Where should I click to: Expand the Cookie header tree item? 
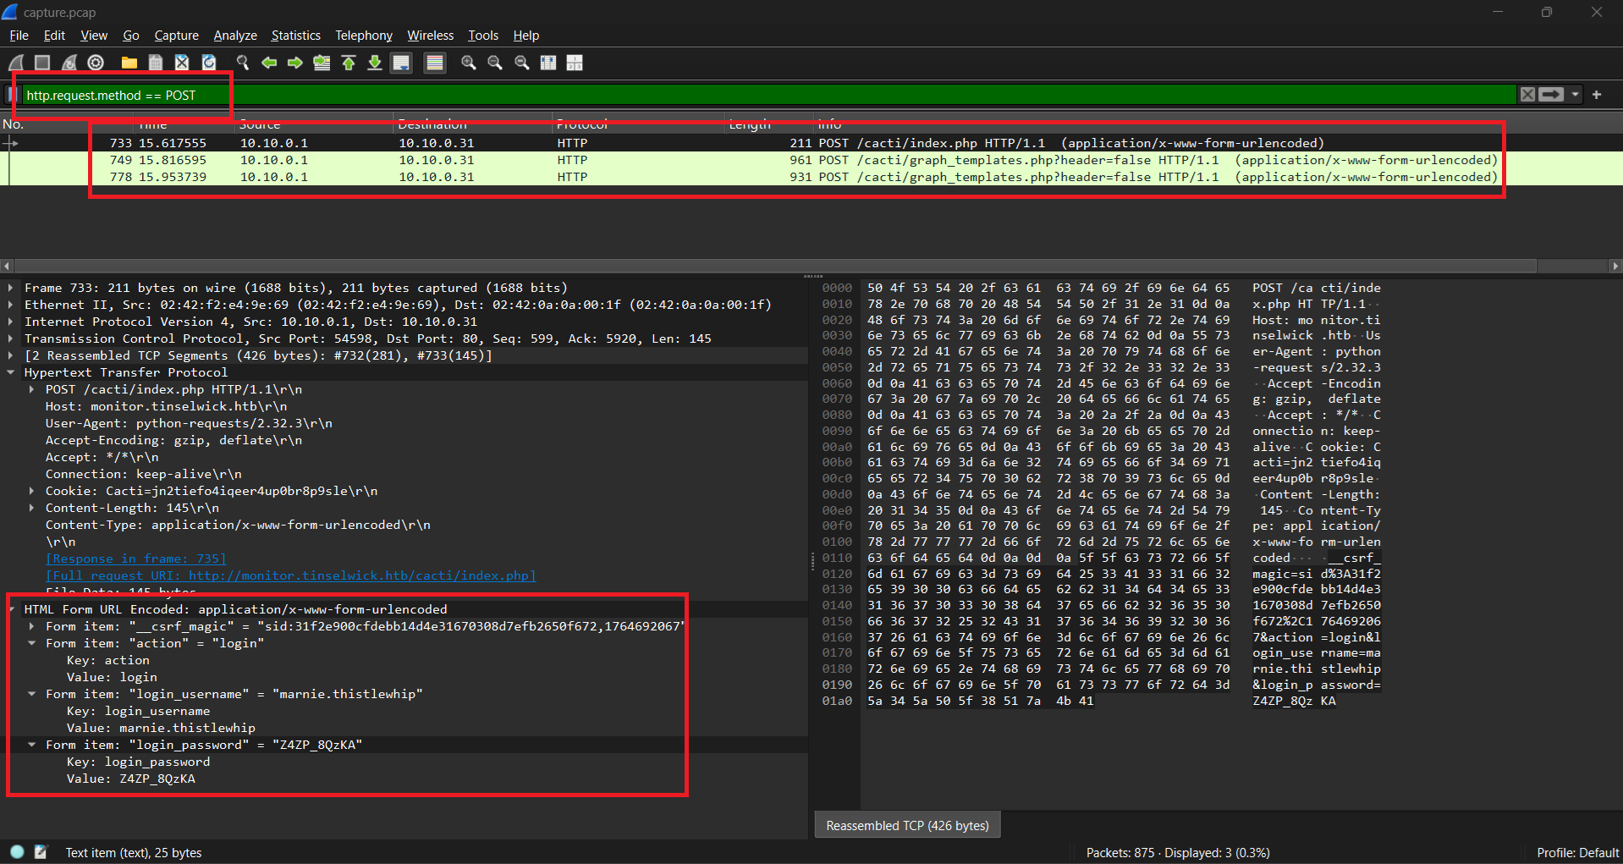32,491
